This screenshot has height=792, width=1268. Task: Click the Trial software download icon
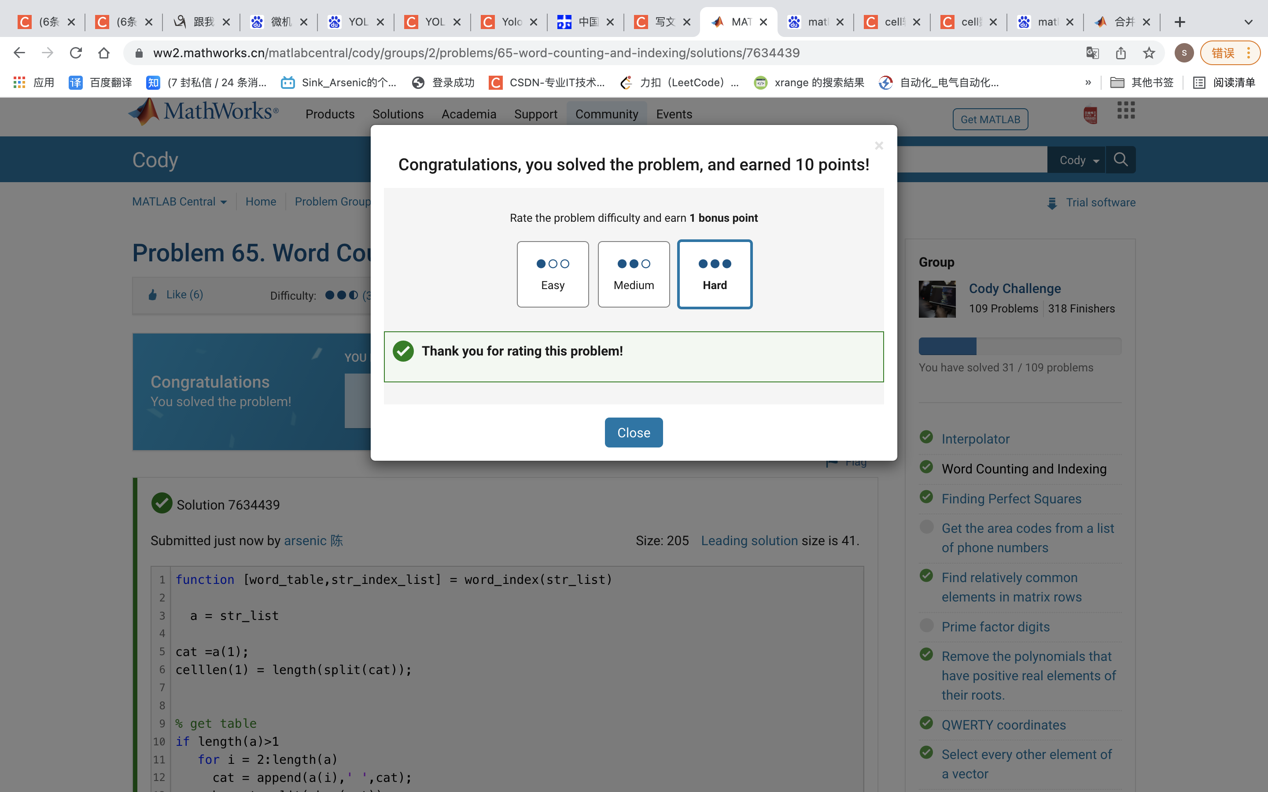(x=1051, y=204)
